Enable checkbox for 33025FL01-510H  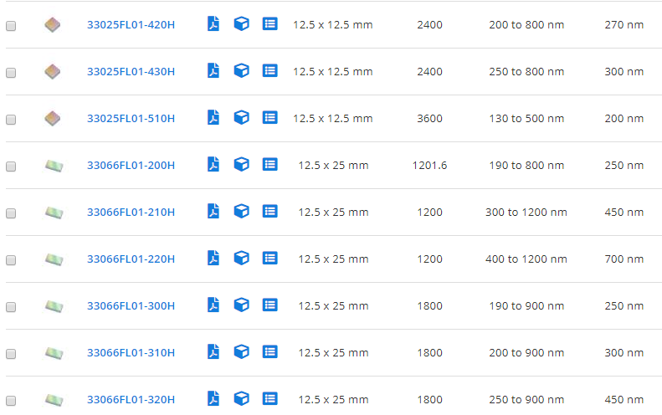(x=11, y=120)
